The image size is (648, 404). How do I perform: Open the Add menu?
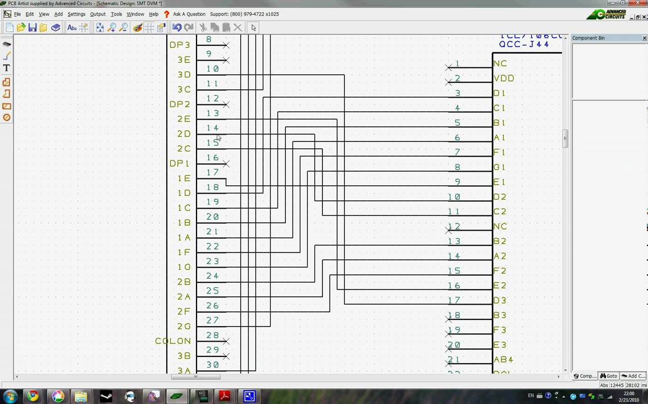(x=59, y=14)
